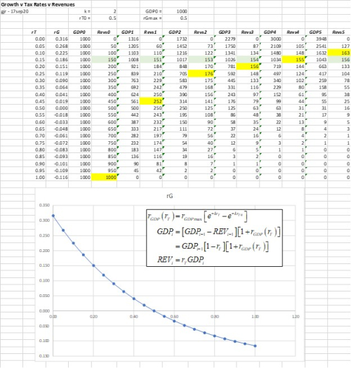
Task: Select the "GDP3" column header
Action: pos(225,32)
